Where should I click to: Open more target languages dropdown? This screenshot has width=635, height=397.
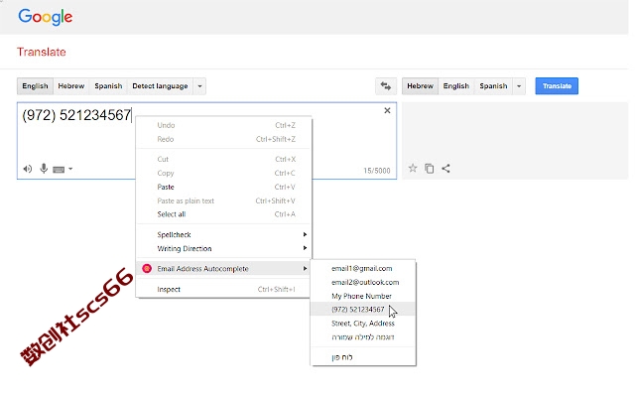pyautogui.click(x=519, y=86)
